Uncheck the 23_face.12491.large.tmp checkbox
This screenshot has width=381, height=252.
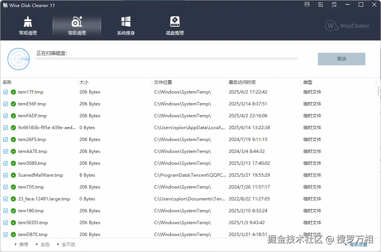(6, 199)
